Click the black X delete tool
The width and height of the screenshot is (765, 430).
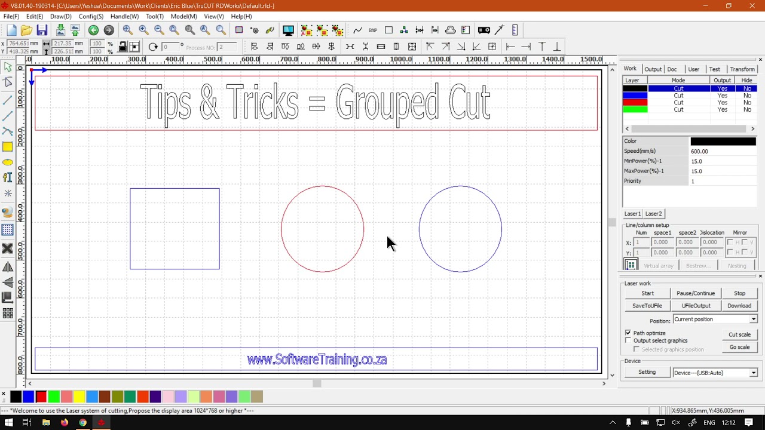point(8,248)
